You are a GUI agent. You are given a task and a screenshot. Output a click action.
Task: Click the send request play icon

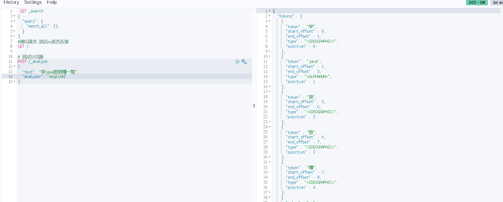(x=238, y=62)
